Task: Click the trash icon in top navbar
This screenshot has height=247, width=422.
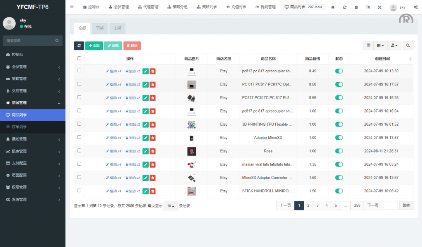Action: pyautogui.click(x=356, y=7)
